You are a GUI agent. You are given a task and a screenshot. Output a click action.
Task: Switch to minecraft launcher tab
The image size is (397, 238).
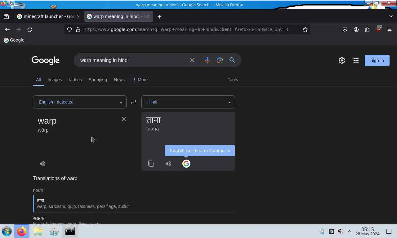tap(48, 16)
